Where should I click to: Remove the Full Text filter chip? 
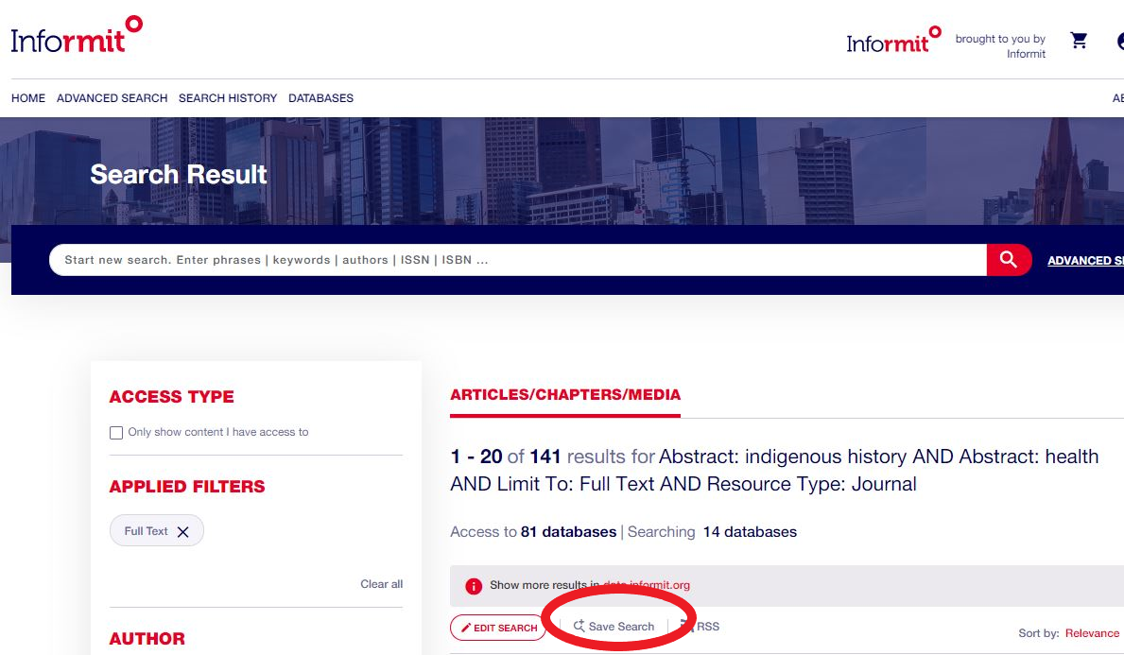pos(182,530)
